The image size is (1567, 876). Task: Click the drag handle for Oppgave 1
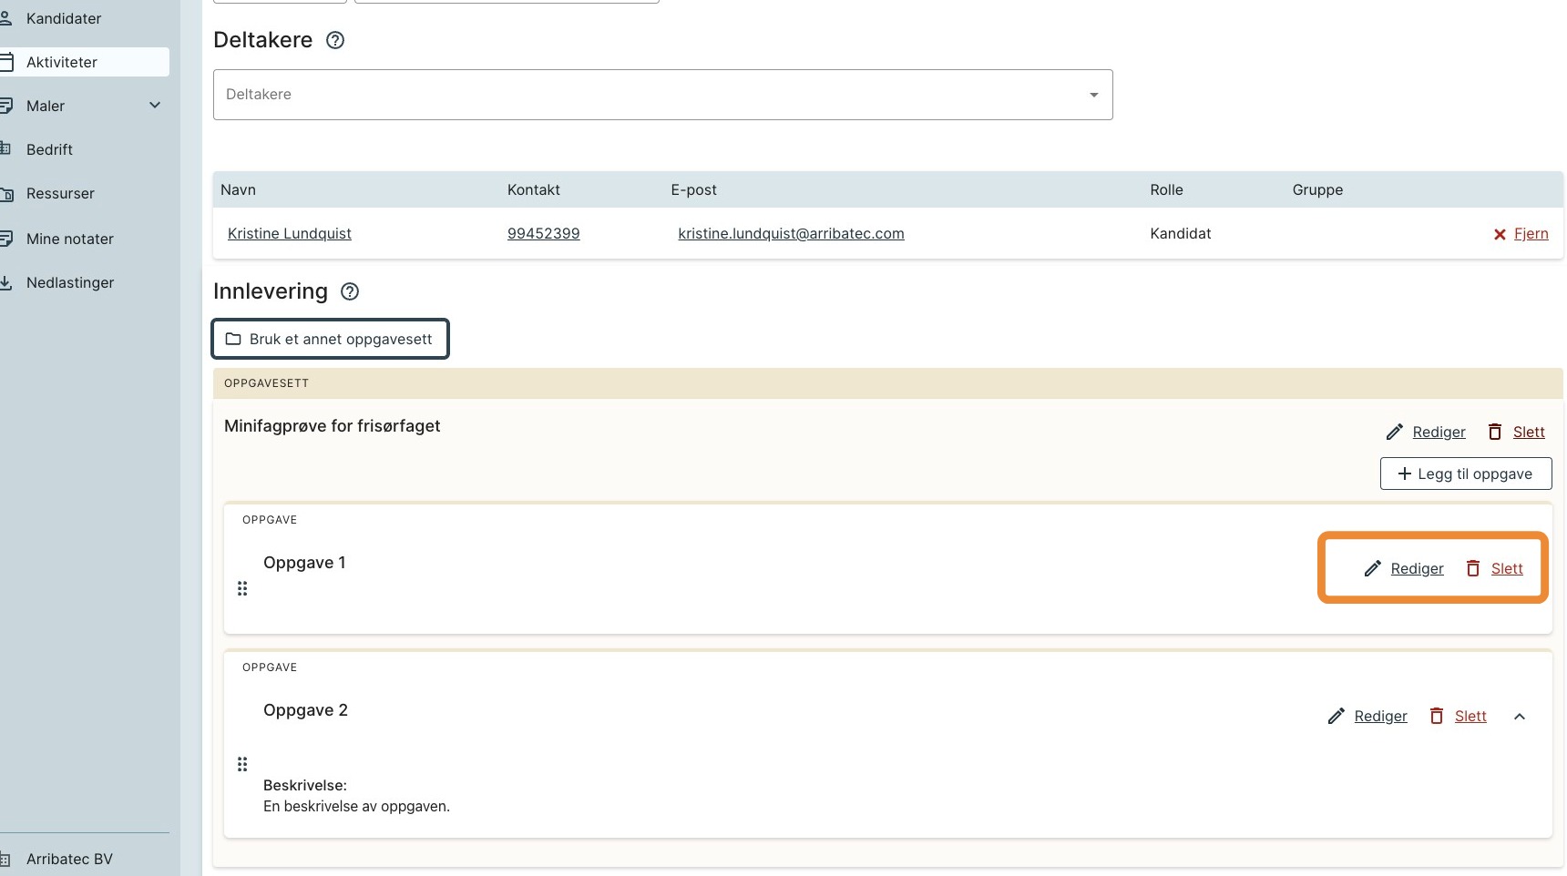(242, 589)
